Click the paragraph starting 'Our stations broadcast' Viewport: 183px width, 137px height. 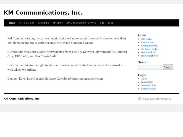(67, 54)
